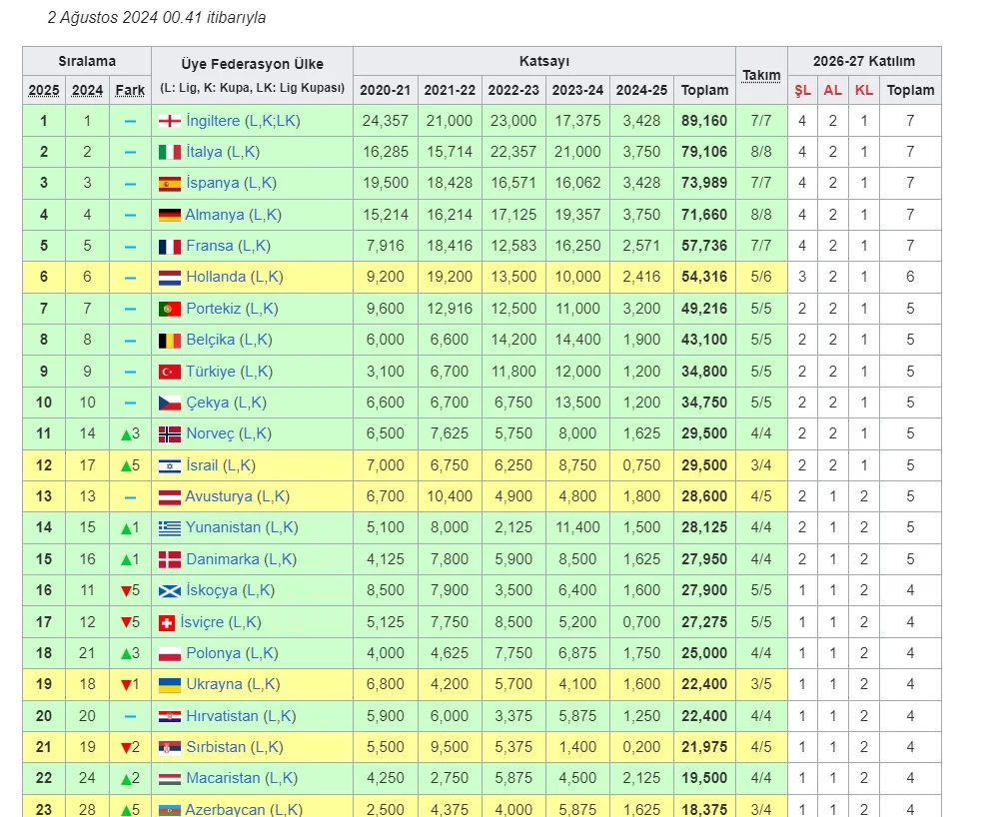The height and width of the screenshot is (817, 996).
Task: Click the Turkish flag icon
Action: point(170,372)
